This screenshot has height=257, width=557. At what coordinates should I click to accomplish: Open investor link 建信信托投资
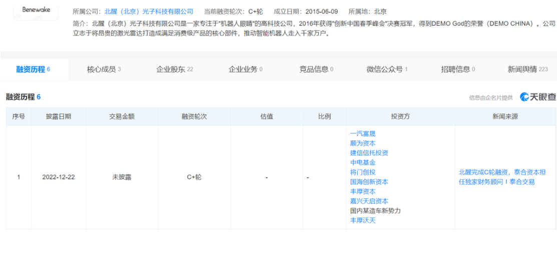(369, 153)
